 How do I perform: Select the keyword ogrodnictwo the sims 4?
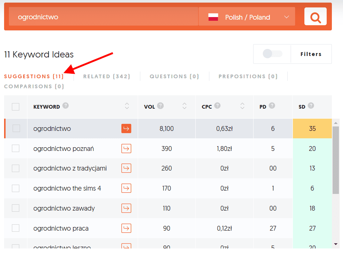coord(16,188)
